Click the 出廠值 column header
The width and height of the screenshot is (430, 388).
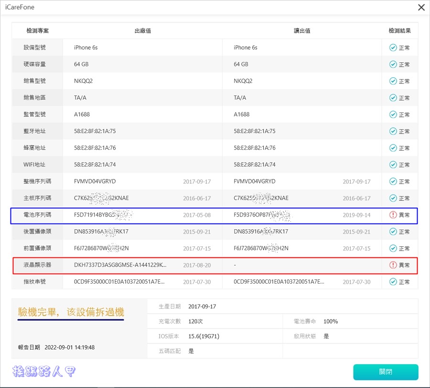(x=142, y=31)
